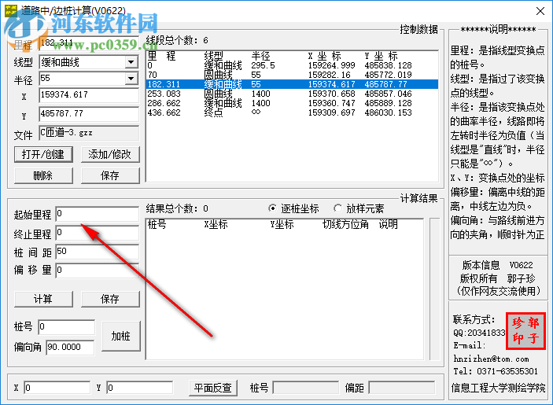Click the 添加/修改 button
This screenshot has width=553, height=405.
pos(110,154)
